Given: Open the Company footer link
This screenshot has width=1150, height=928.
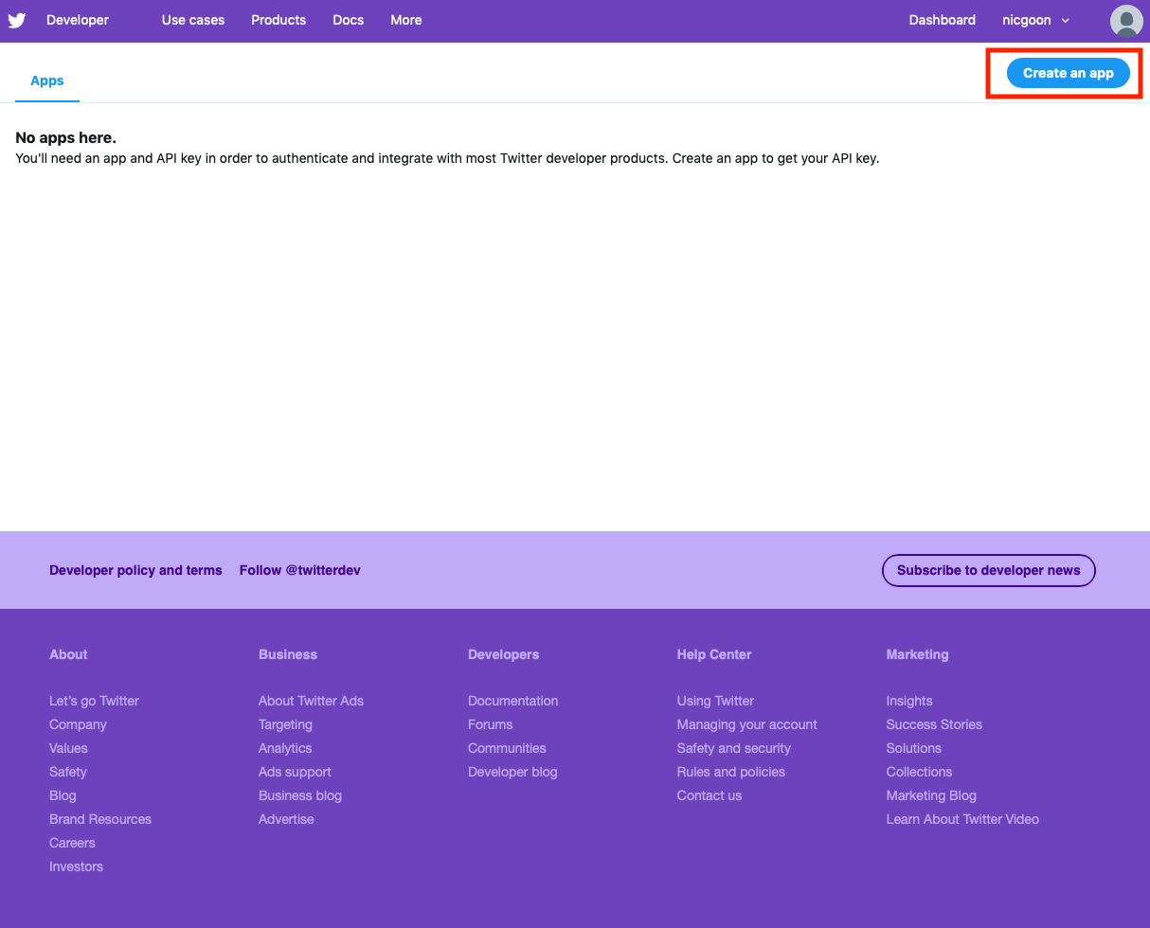Looking at the screenshot, I should coord(78,724).
